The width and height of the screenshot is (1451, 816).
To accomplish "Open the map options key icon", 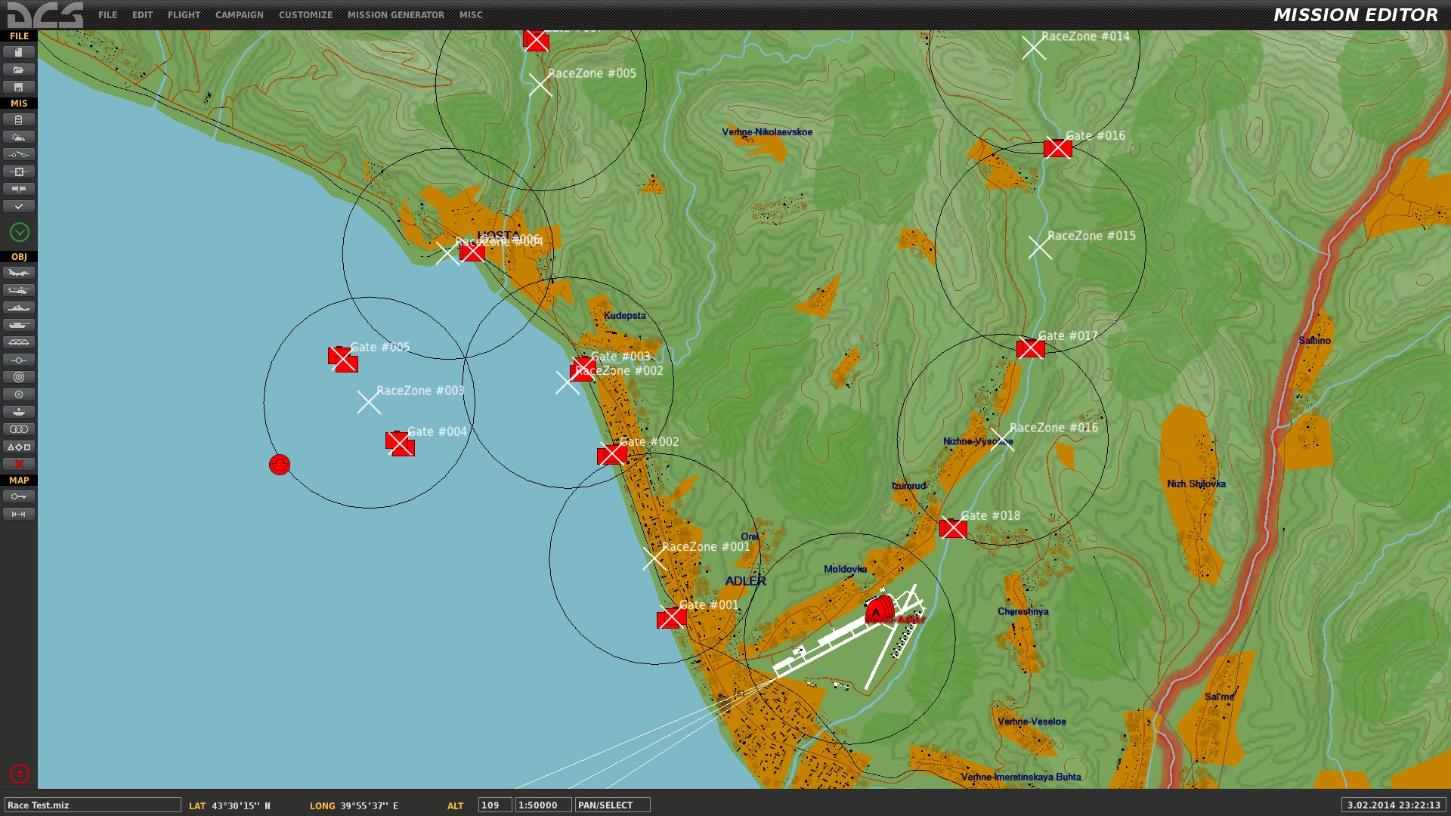I will 19,496.
